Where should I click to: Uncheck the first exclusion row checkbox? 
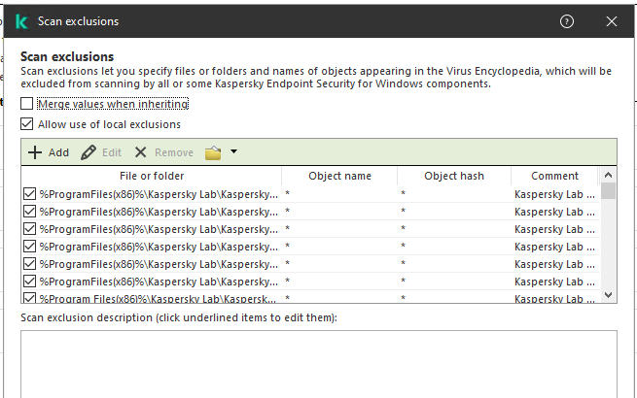(x=29, y=194)
